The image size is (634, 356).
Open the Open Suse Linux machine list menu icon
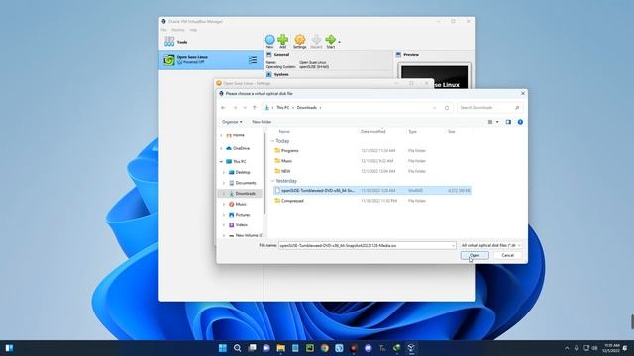coord(253,60)
